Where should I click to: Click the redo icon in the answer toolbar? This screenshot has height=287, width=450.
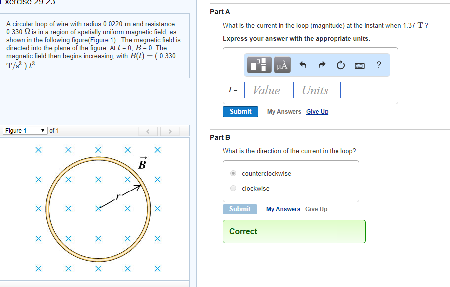(322, 64)
